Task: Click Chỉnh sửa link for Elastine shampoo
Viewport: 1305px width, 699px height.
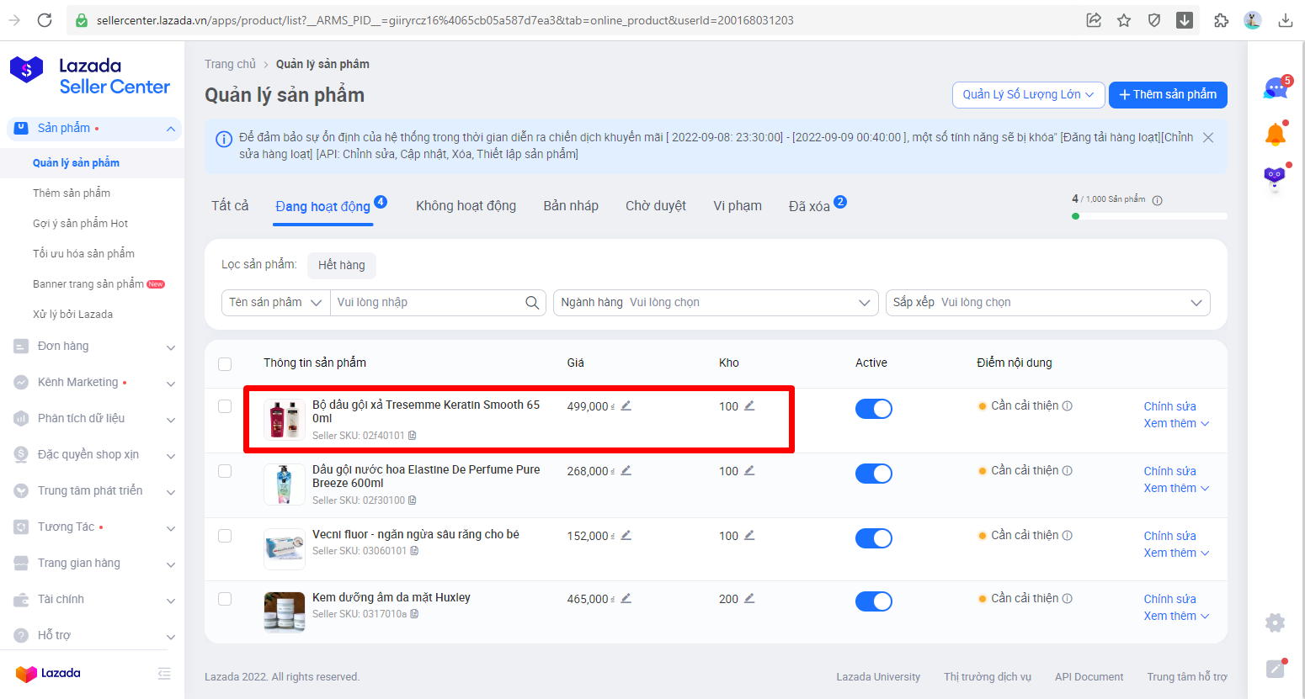Action: pos(1169,471)
